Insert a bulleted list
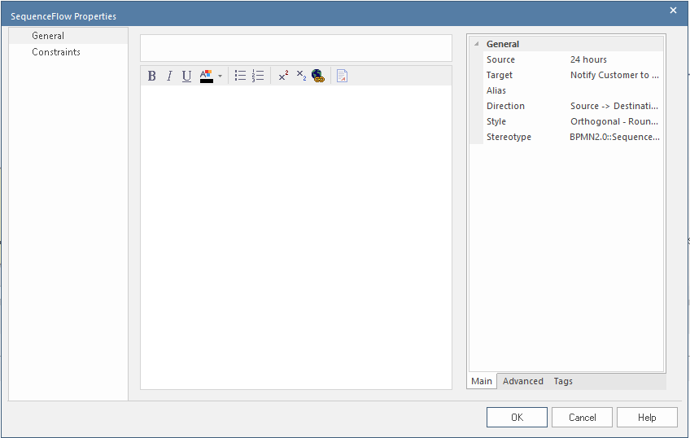This screenshot has width=690, height=438. tap(240, 76)
